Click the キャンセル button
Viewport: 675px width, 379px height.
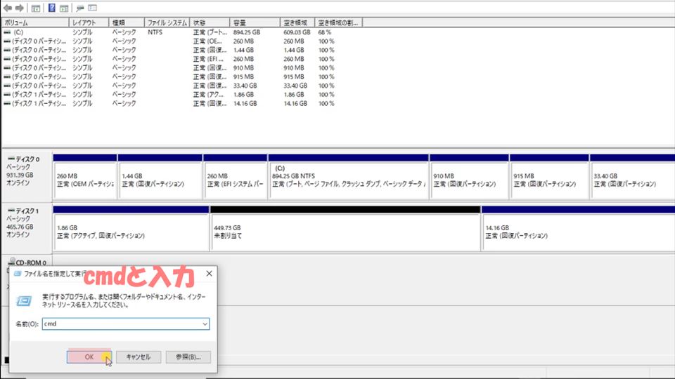tap(139, 357)
